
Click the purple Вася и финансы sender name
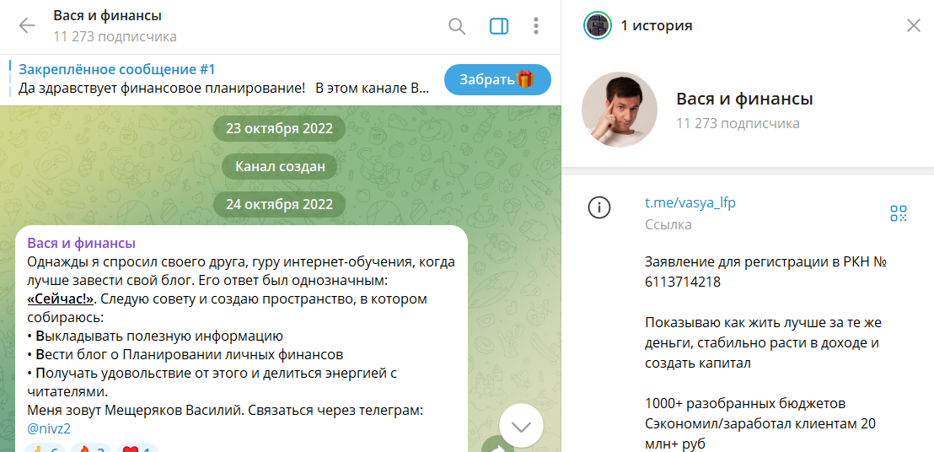tap(82, 243)
